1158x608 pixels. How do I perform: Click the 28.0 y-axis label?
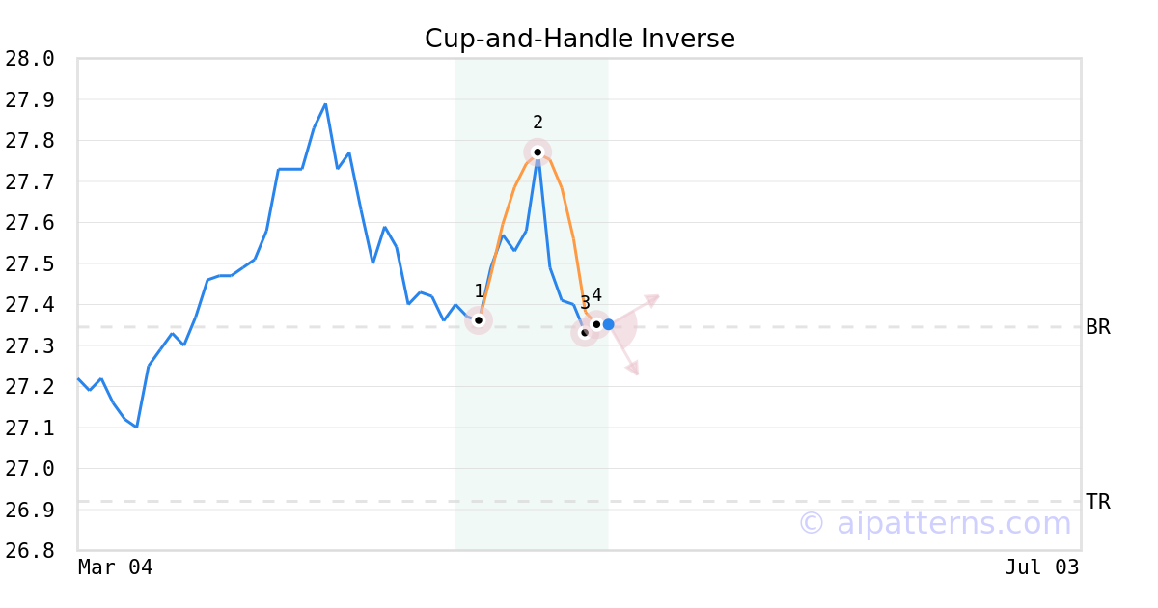(30, 59)
